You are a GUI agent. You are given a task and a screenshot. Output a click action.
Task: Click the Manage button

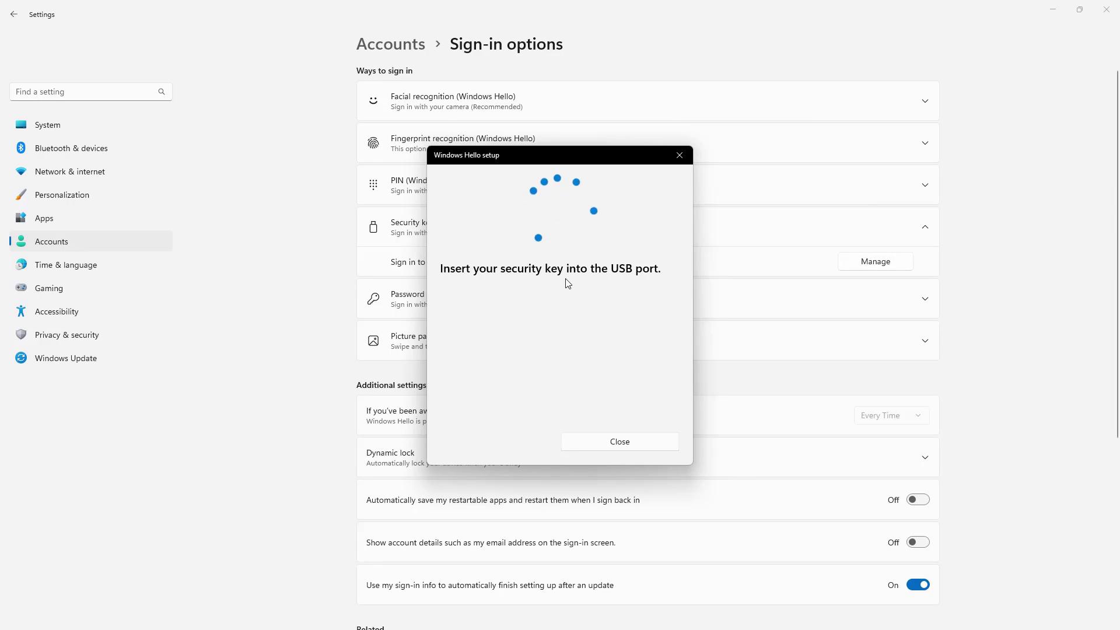point(875,261)
